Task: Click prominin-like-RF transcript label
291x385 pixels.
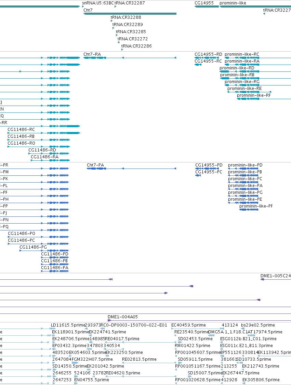Action: click(254, 95)
